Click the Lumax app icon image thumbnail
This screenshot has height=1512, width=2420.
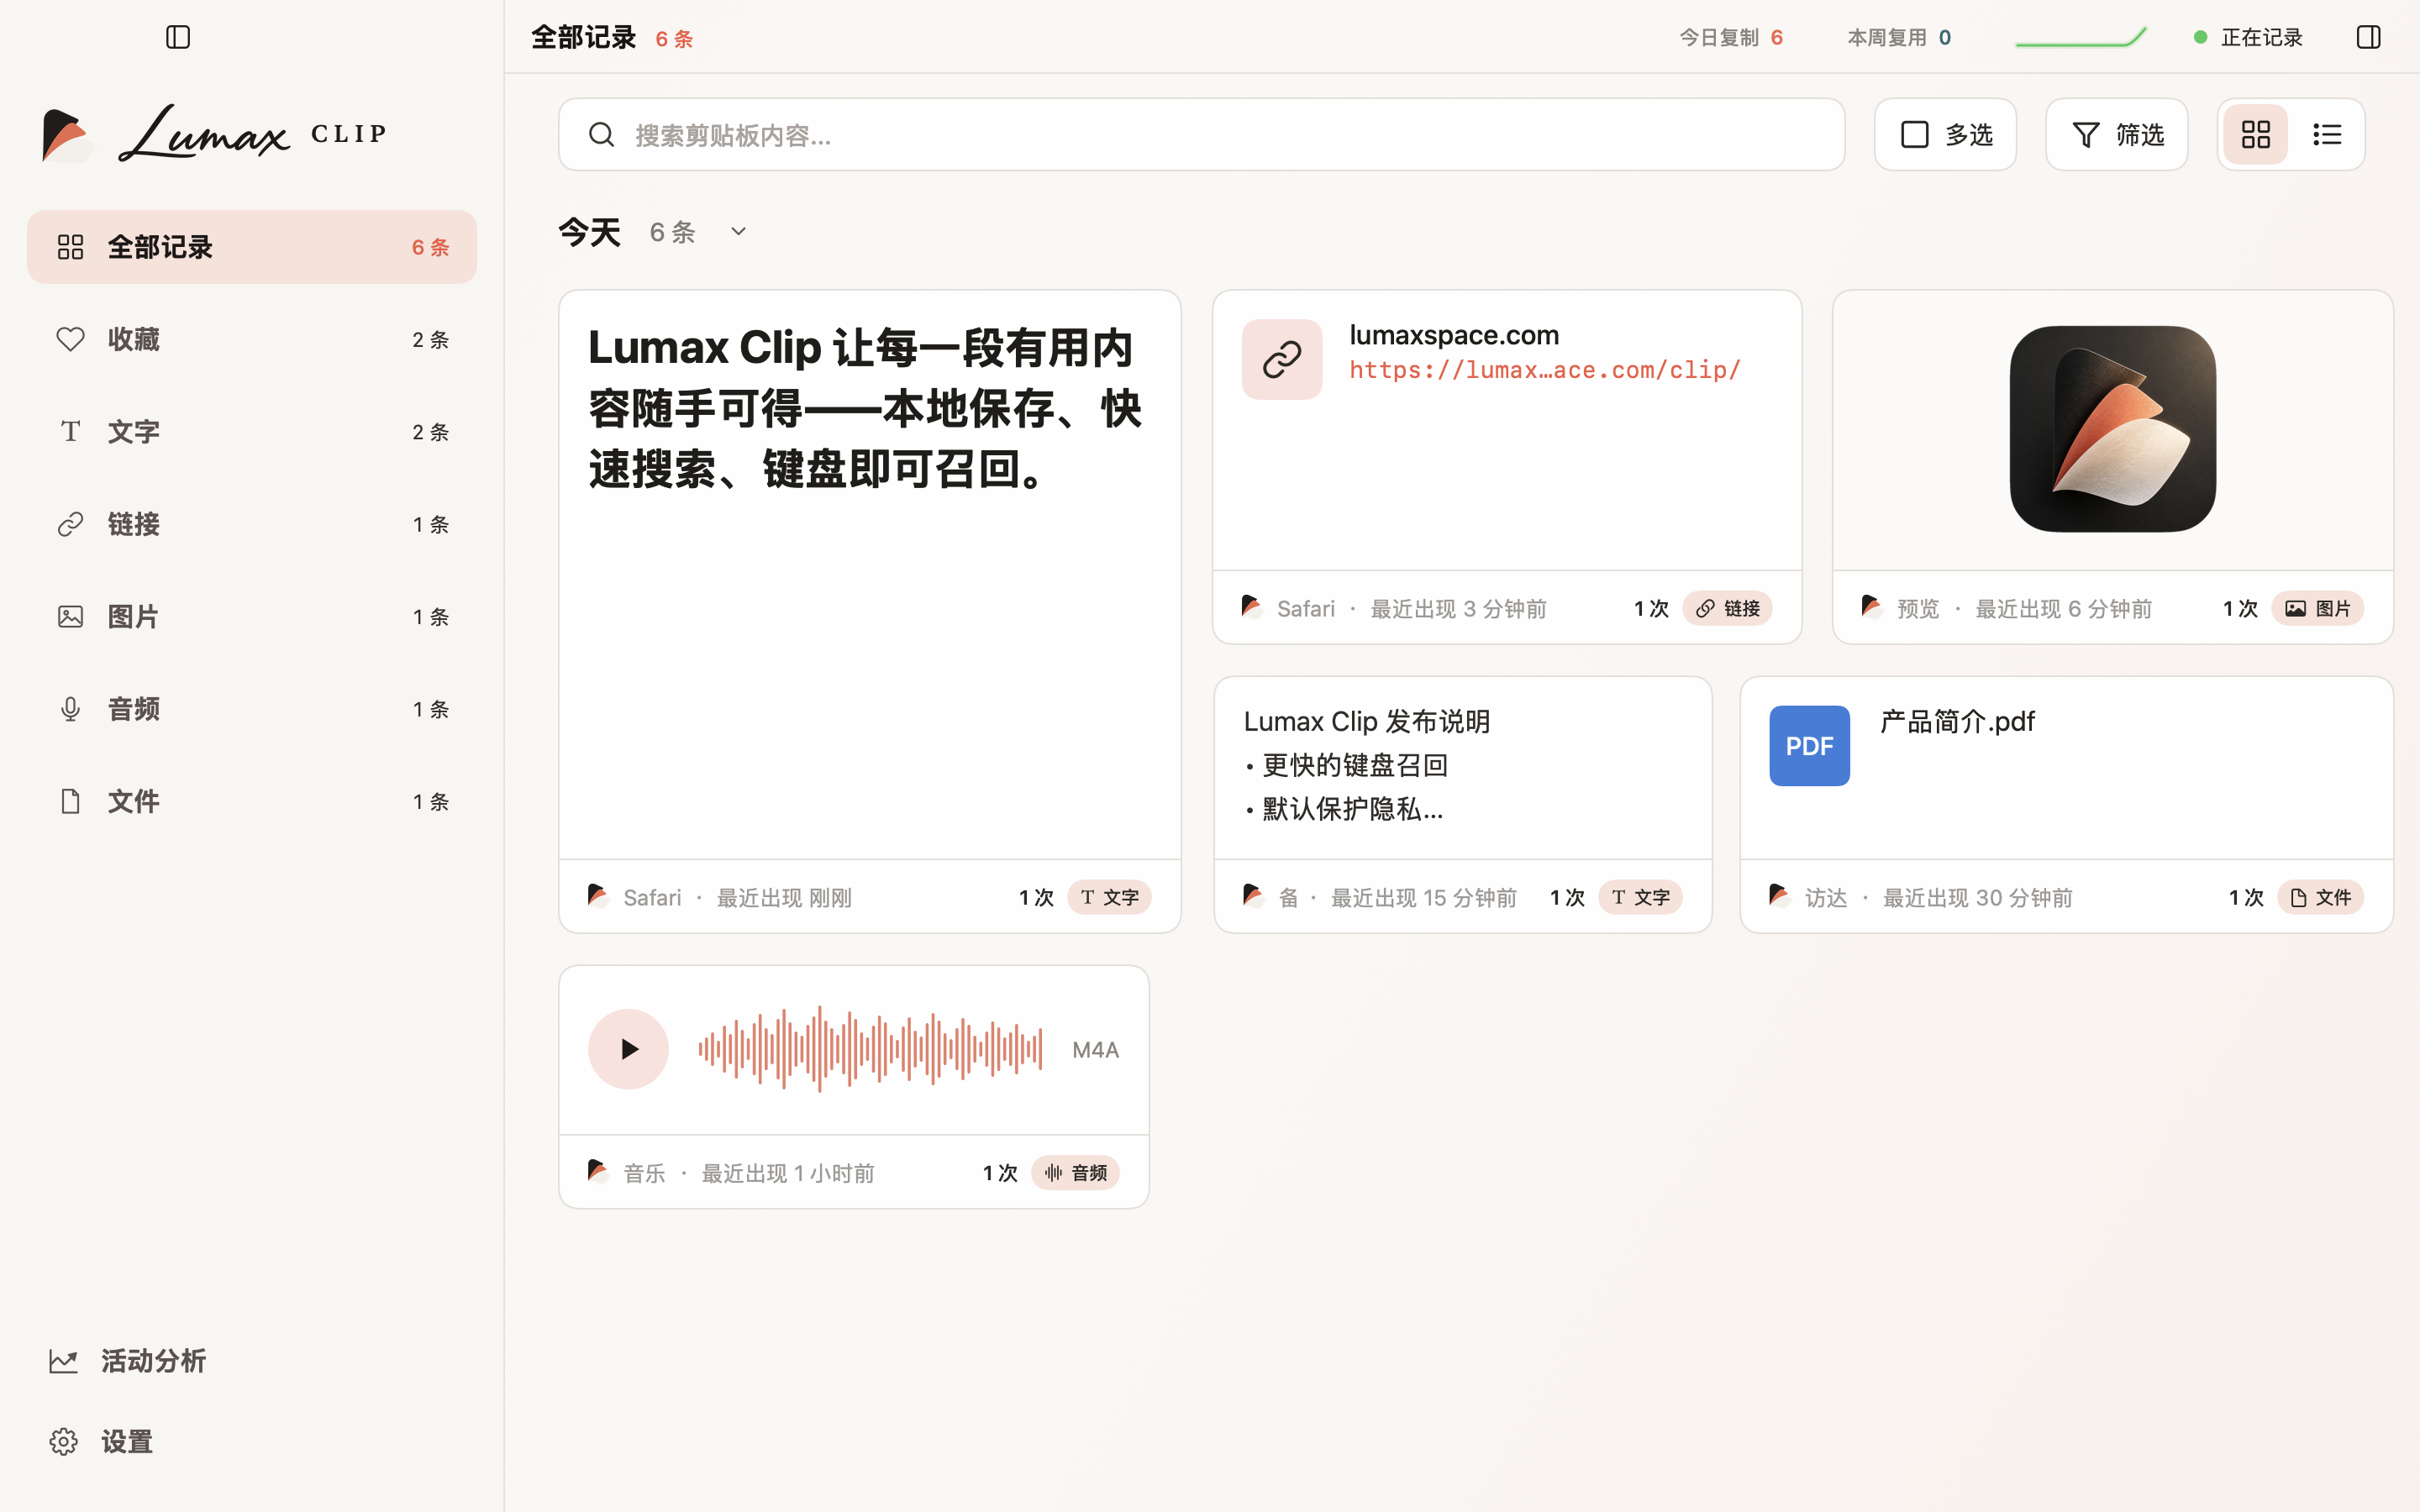click(2112, 429)
